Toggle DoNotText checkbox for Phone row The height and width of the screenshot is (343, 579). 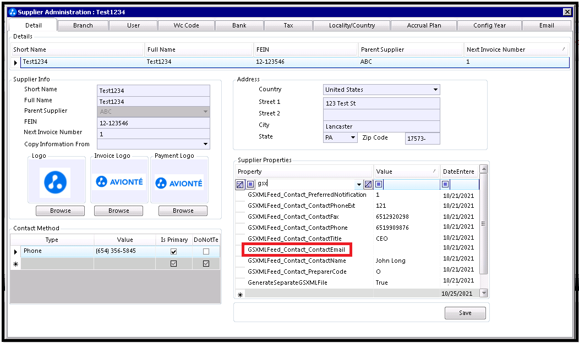click(206, 252)
